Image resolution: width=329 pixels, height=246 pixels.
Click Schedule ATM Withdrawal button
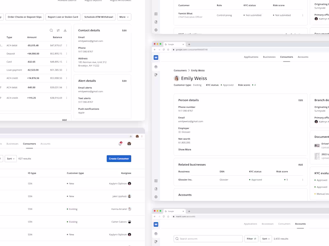[99, 17]
